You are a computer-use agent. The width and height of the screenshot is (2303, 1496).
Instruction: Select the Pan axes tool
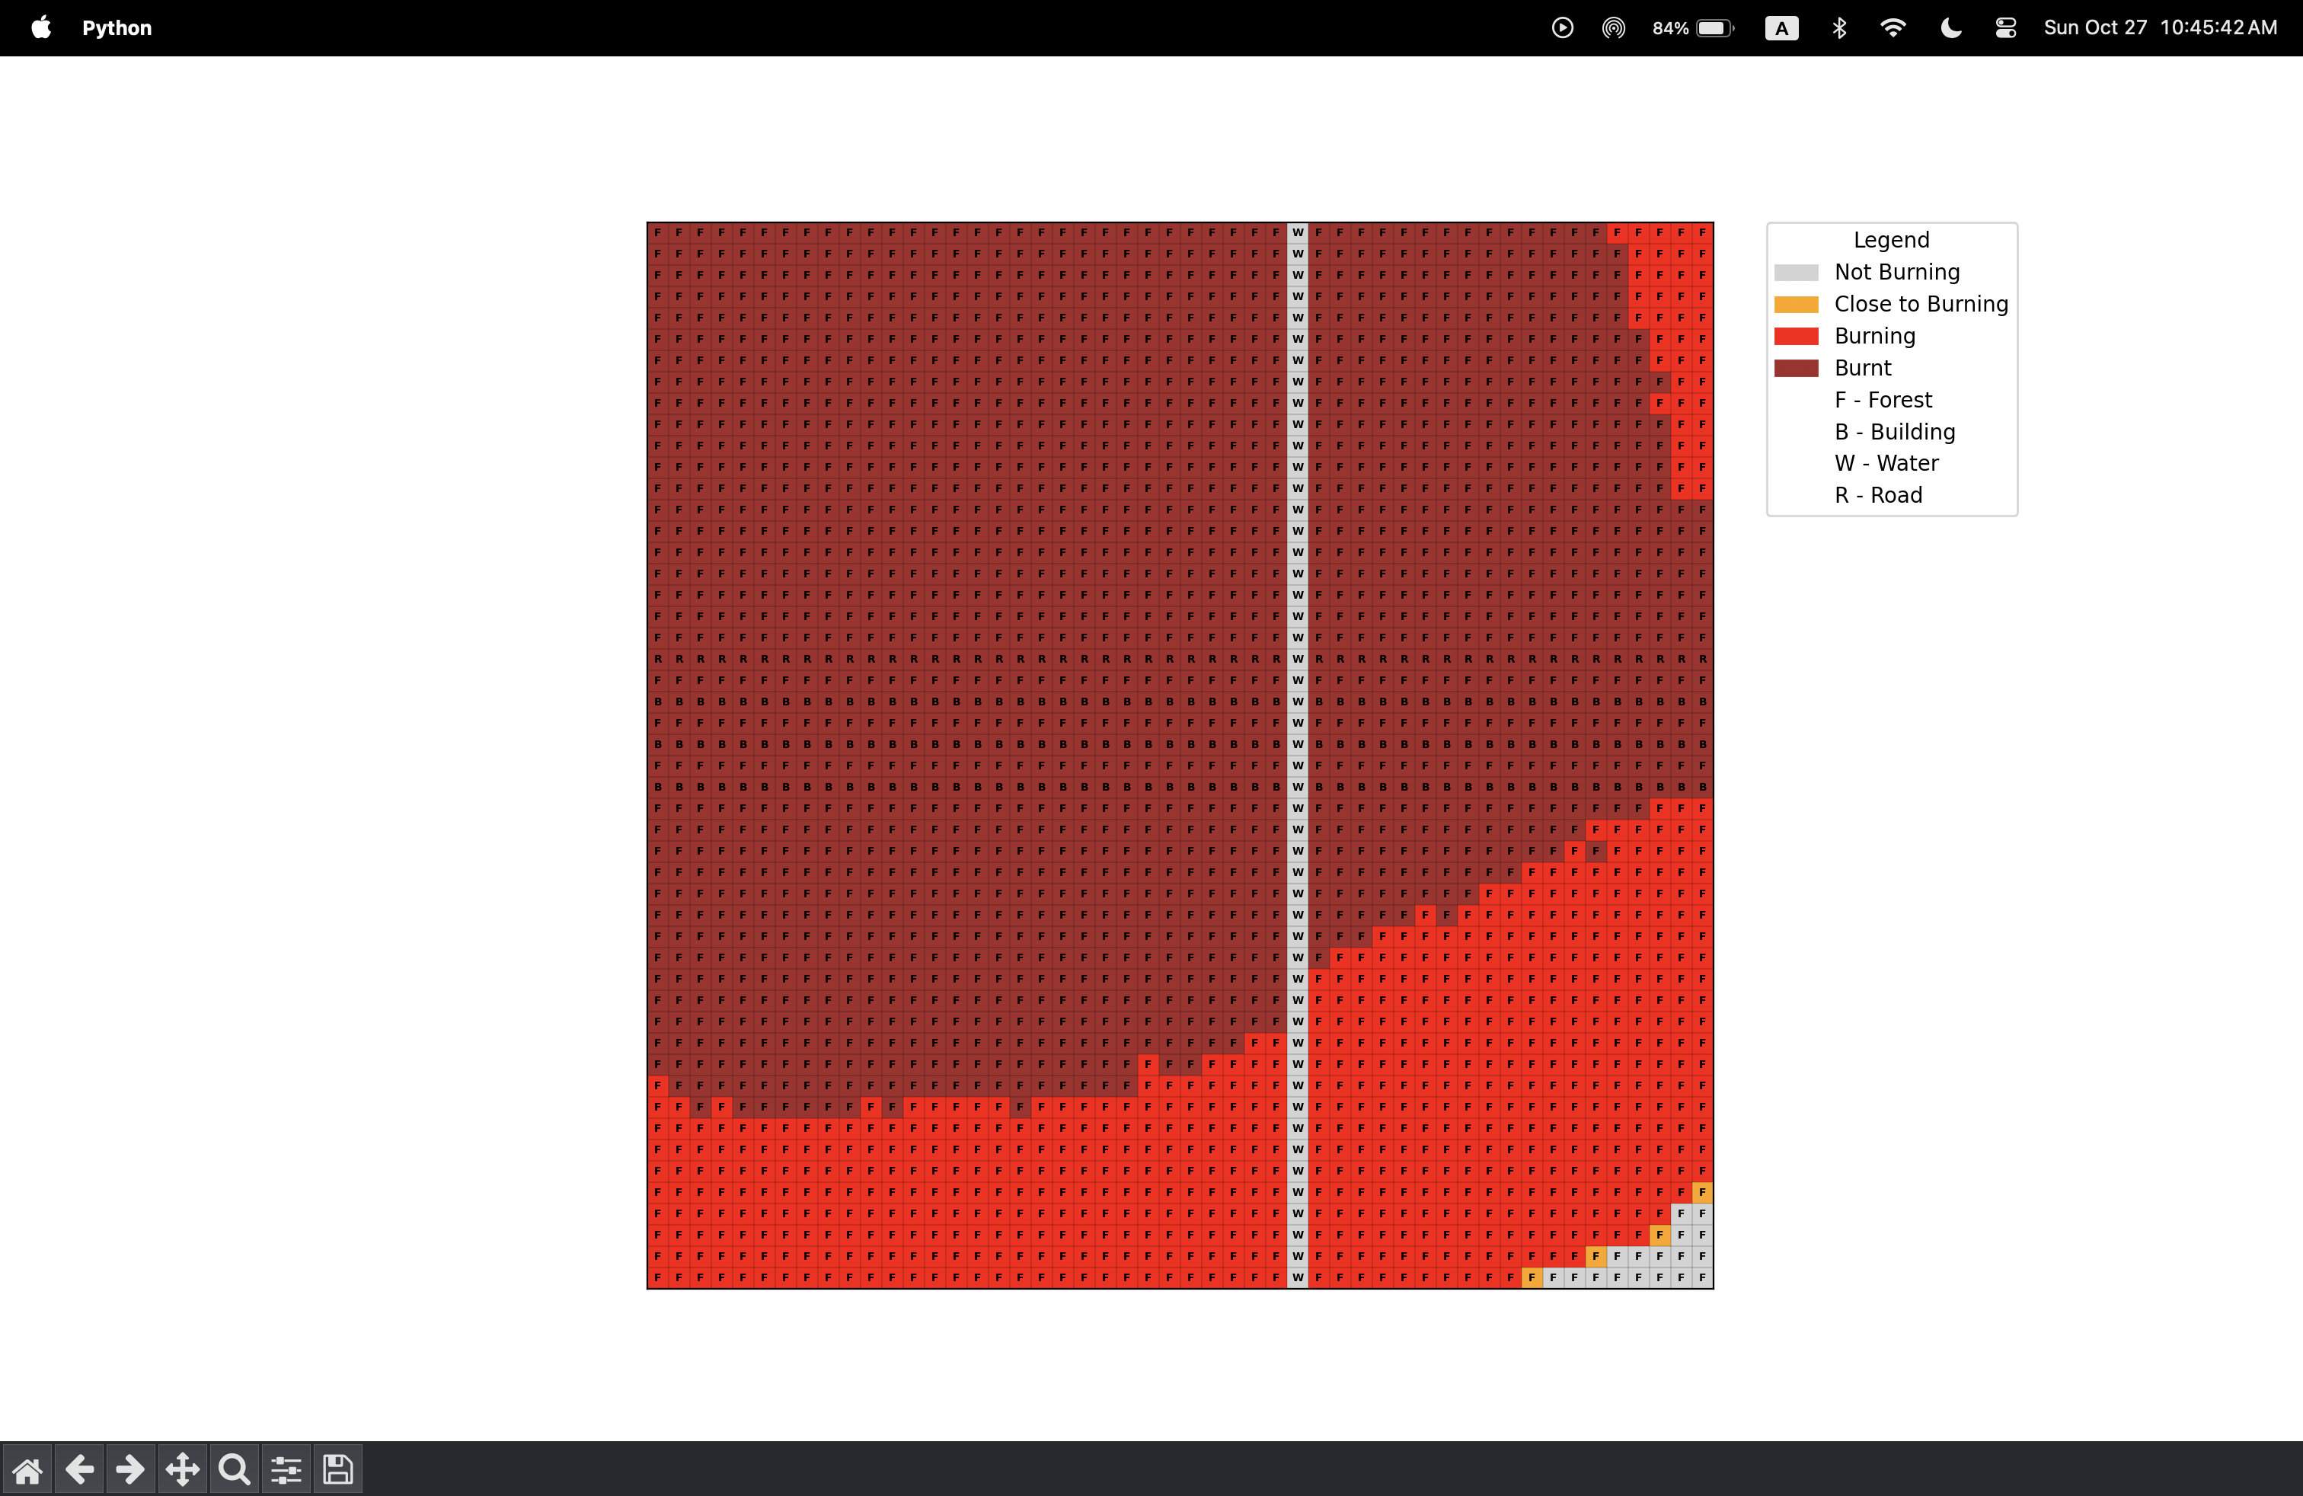tap(183, 1470)
